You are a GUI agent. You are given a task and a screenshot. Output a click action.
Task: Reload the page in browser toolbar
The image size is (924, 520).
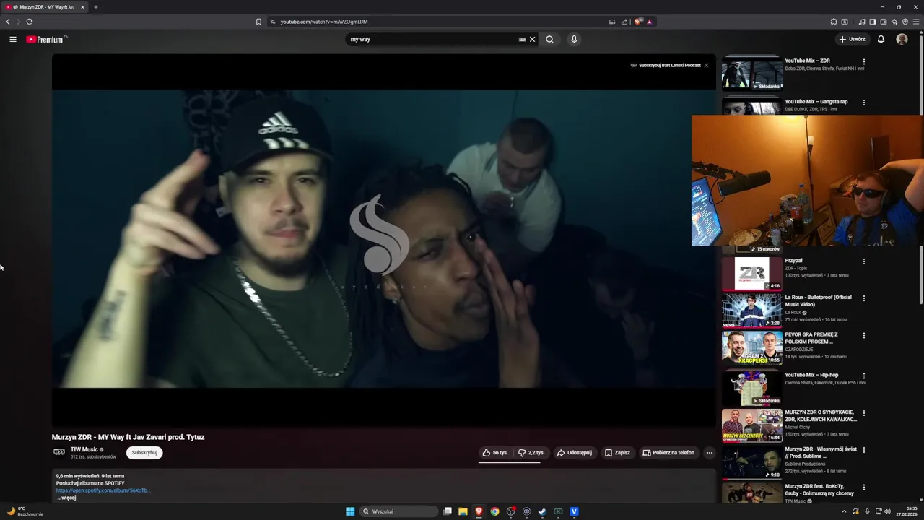[x=30, y=22]
